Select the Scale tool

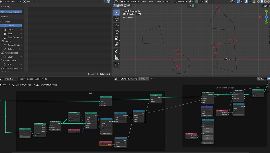point(117,38)
